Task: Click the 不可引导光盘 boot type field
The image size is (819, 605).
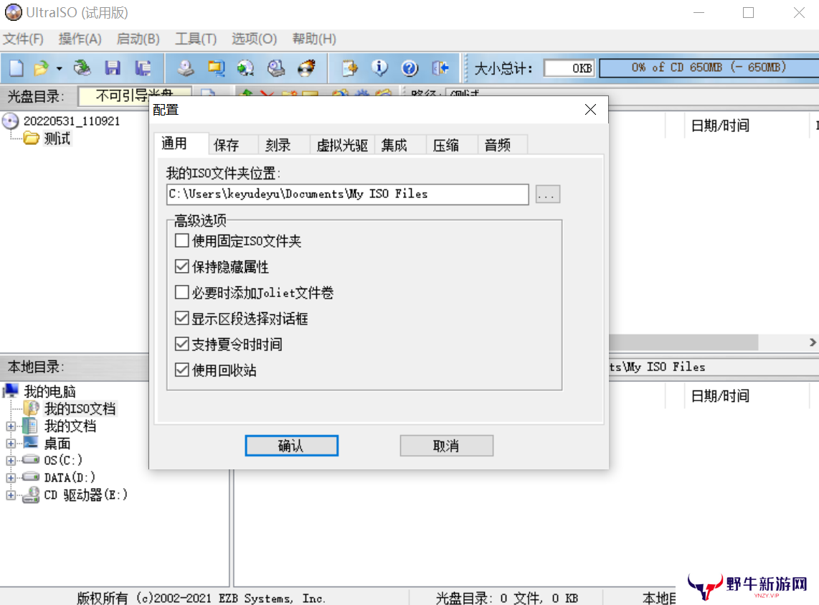Action: click(135, 95)
